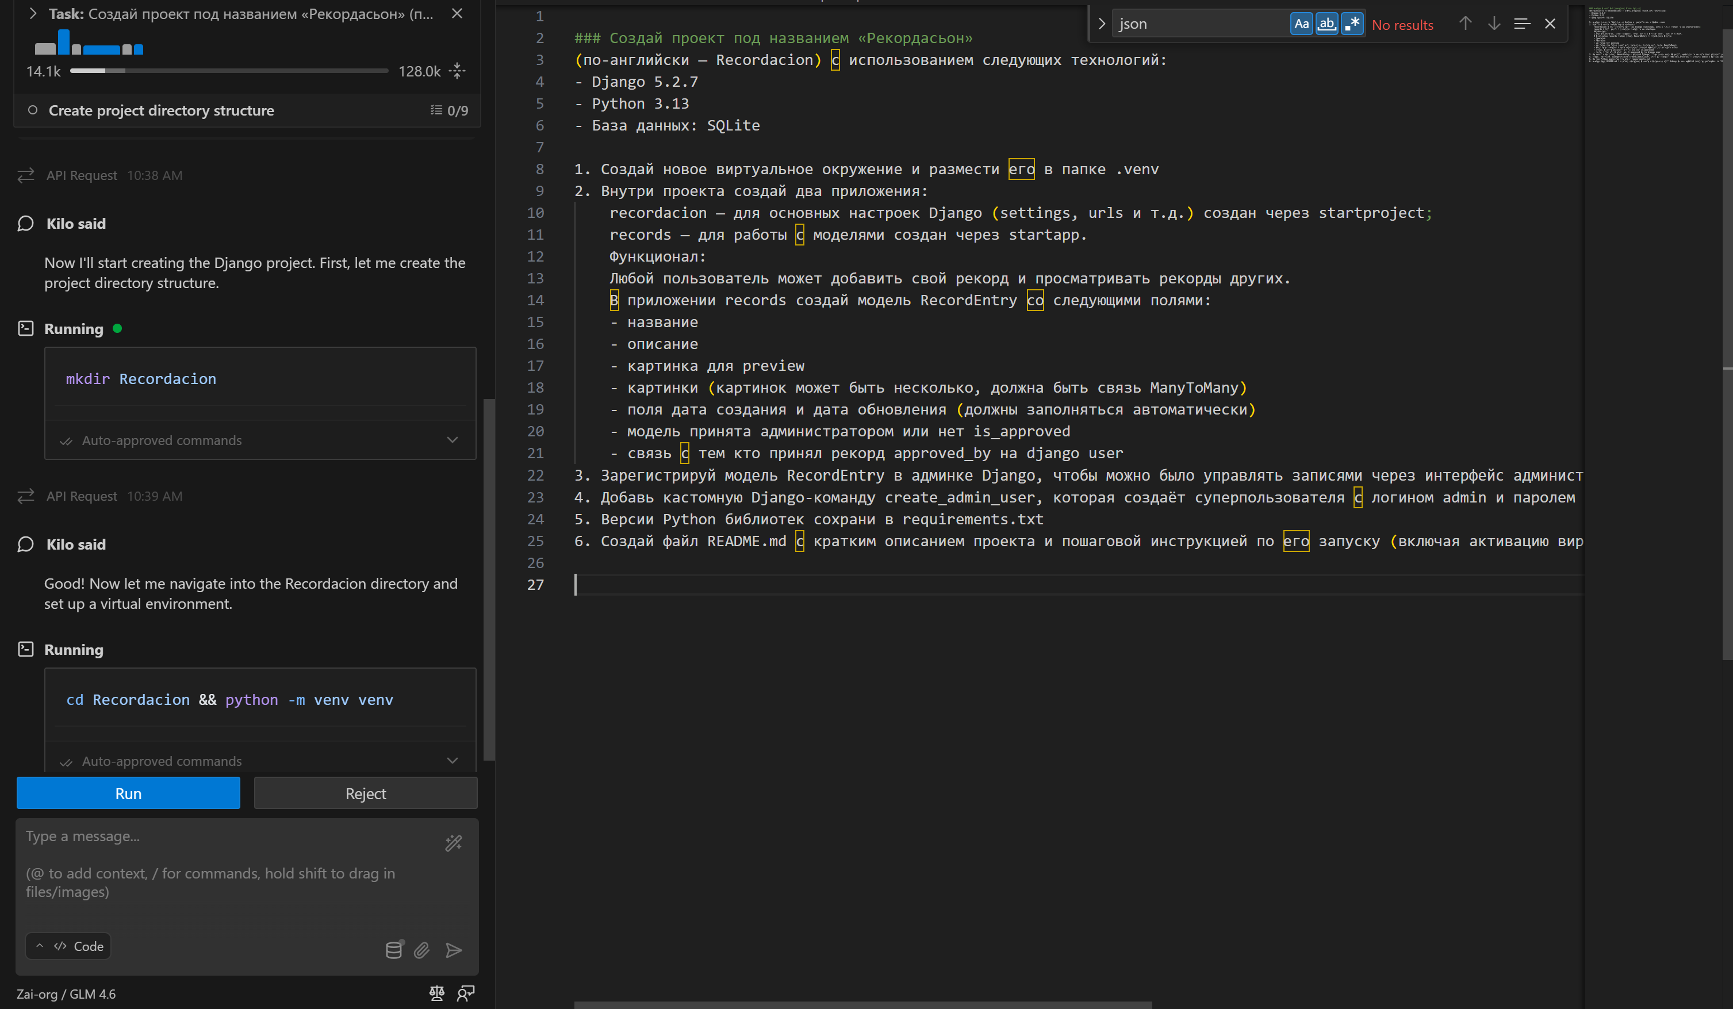Image resolution: width=1733 pixels, height=1009 pixels.
Task: Attach a file with the paperclip icon
Action: (422, 950)
